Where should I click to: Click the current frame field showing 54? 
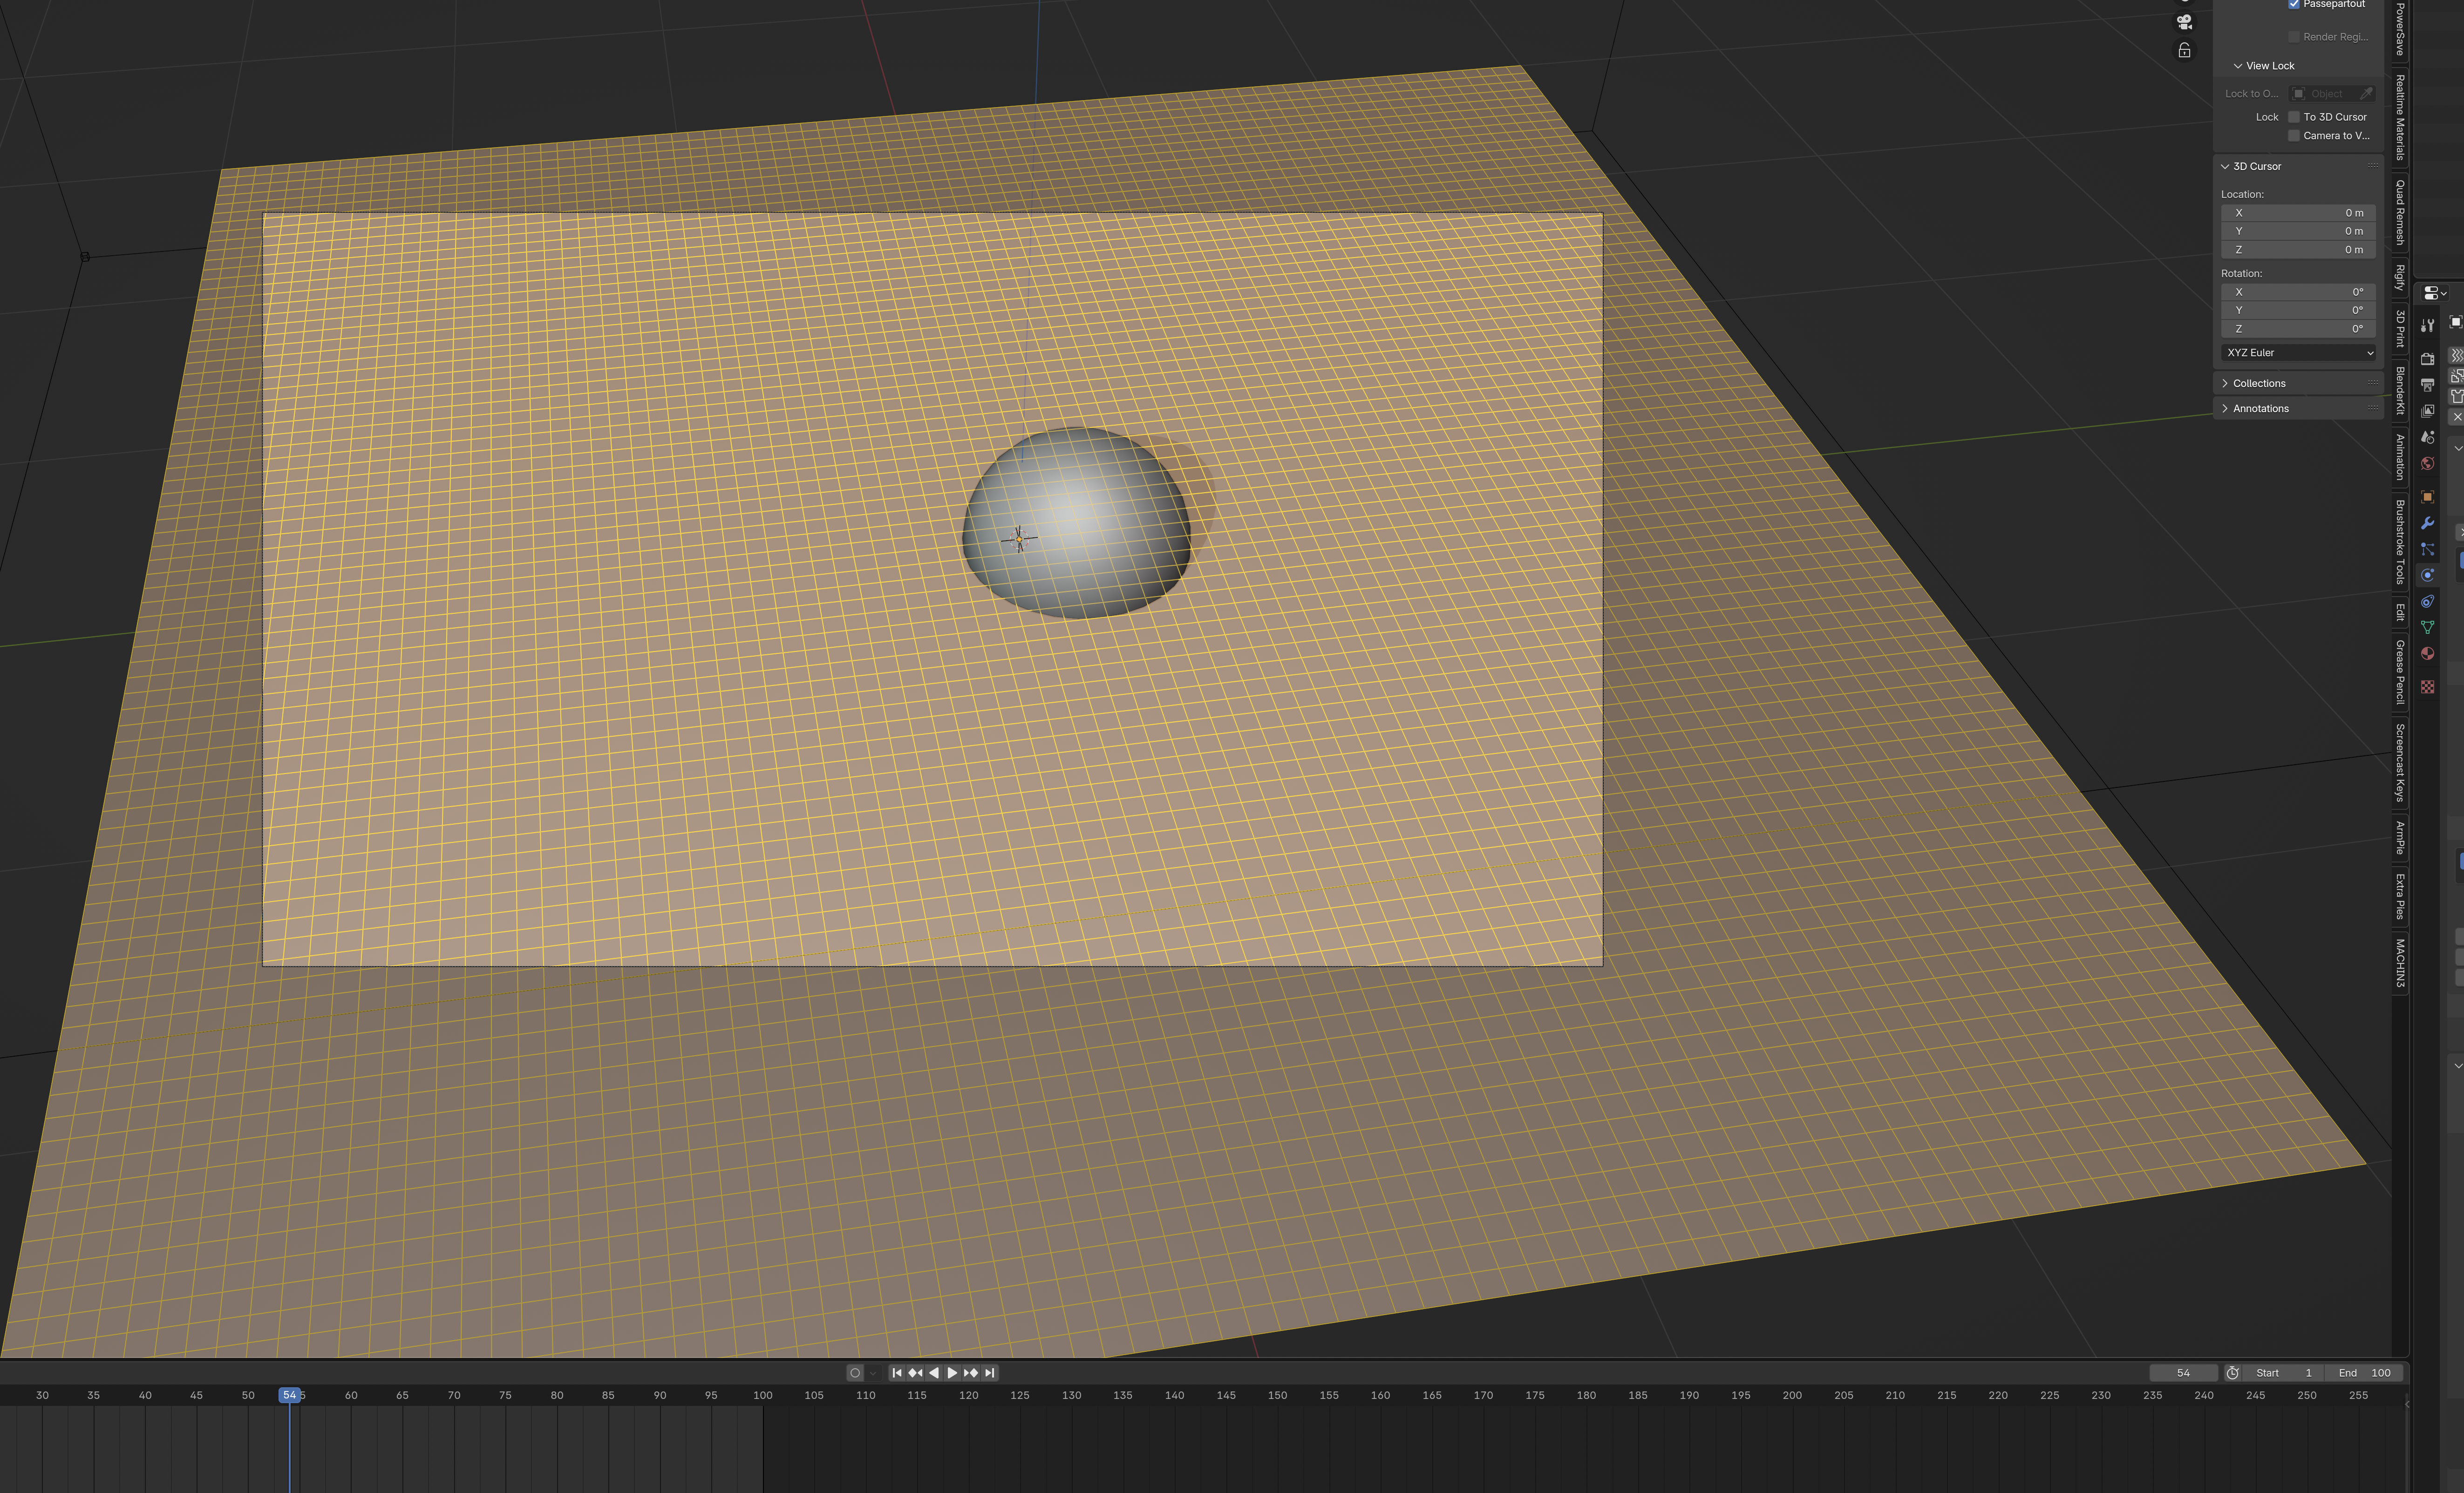[x=2183, y=1373]
